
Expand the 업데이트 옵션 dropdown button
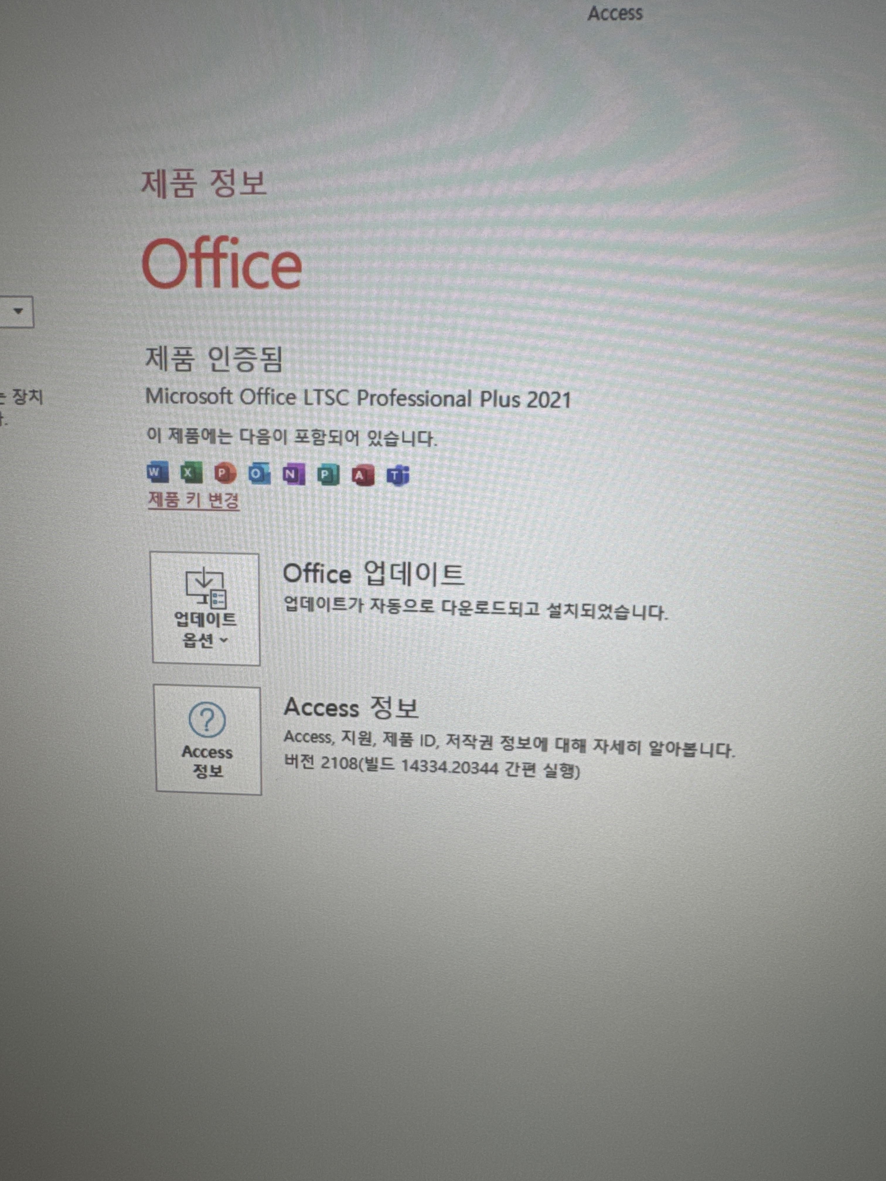(x=206, y=609)
